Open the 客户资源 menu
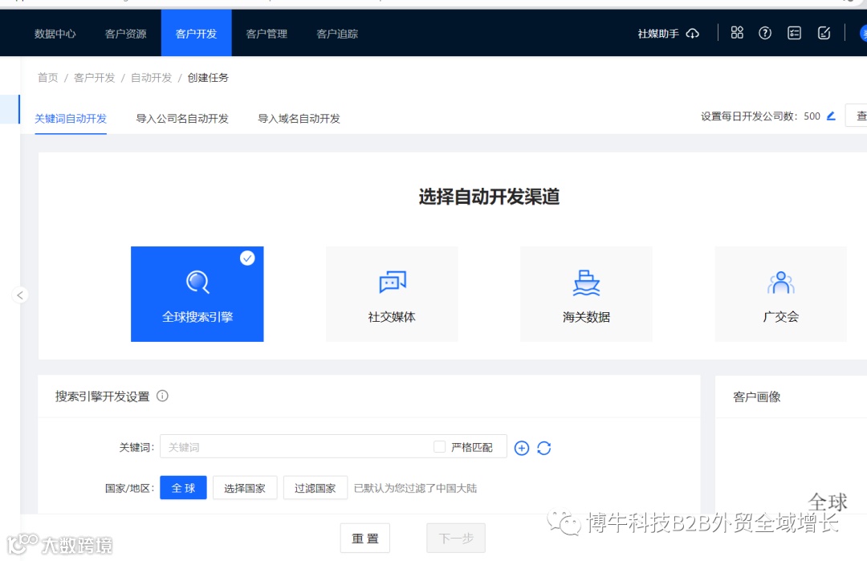The image size is (867, 561). coord(125,34)
